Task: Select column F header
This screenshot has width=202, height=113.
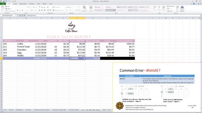Action: pos(77,18)
